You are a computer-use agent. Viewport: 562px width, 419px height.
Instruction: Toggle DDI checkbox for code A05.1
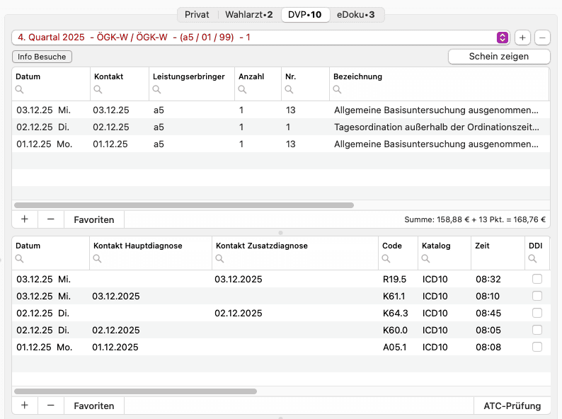click(537, 347)
